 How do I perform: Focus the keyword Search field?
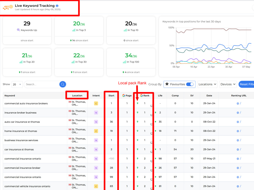point(42,84)
